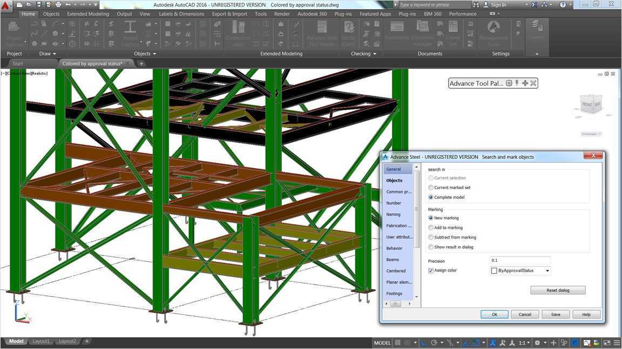Click Cancel in Search and mark dialog
622x349 pixels.
click(525, 314)
